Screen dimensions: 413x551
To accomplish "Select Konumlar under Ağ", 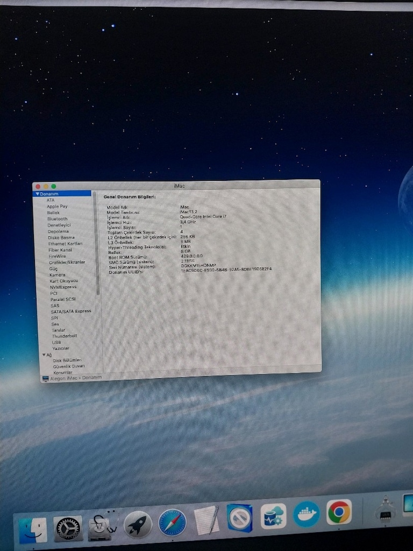I will coord(63,372).
